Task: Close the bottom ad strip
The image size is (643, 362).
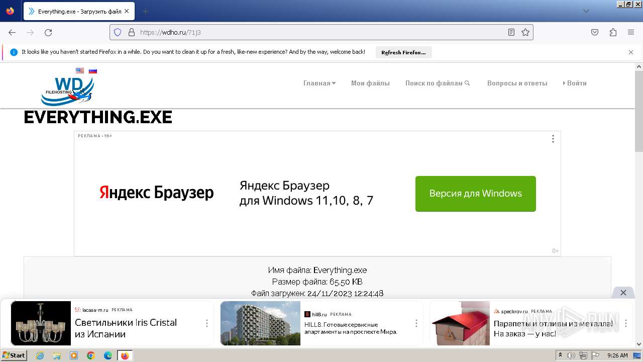Action: tap(623, 293)
